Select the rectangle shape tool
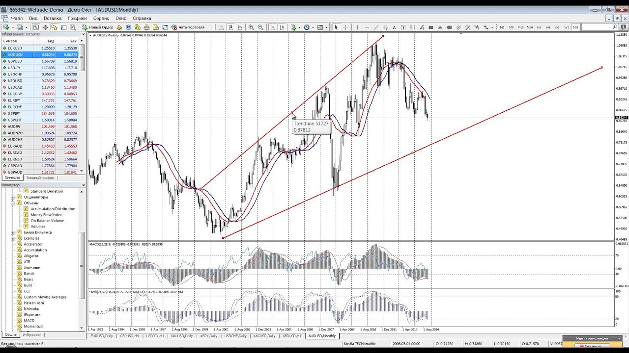Viewport: 629px width, 353px height. coord(431,27)
